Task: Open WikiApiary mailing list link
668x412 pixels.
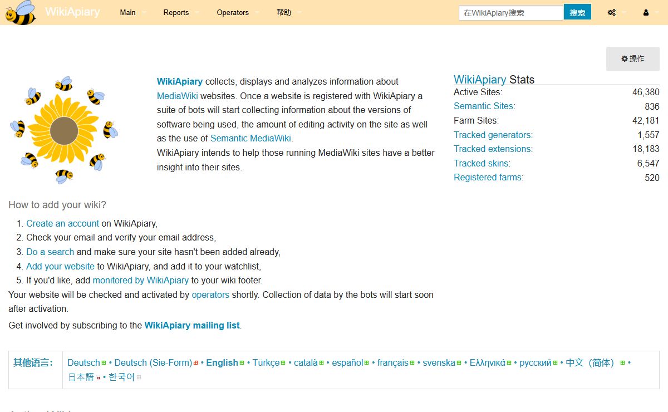Action: point(192,325)
